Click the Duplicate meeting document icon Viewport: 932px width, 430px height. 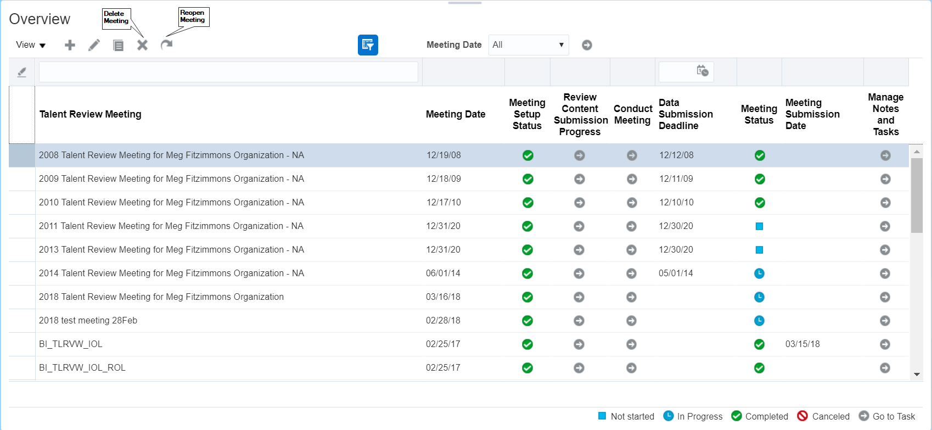(x=118, y=45)
